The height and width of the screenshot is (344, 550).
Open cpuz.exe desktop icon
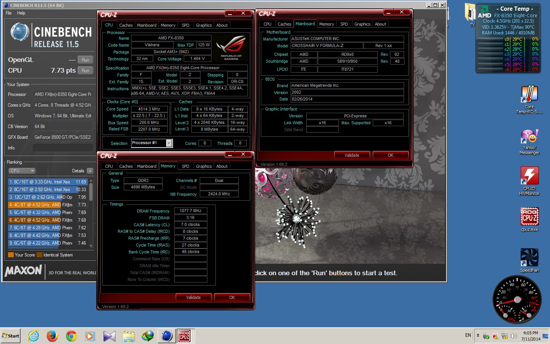(x=529, y=219)
